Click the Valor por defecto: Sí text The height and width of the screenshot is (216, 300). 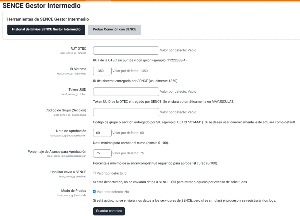coord(112,173)
